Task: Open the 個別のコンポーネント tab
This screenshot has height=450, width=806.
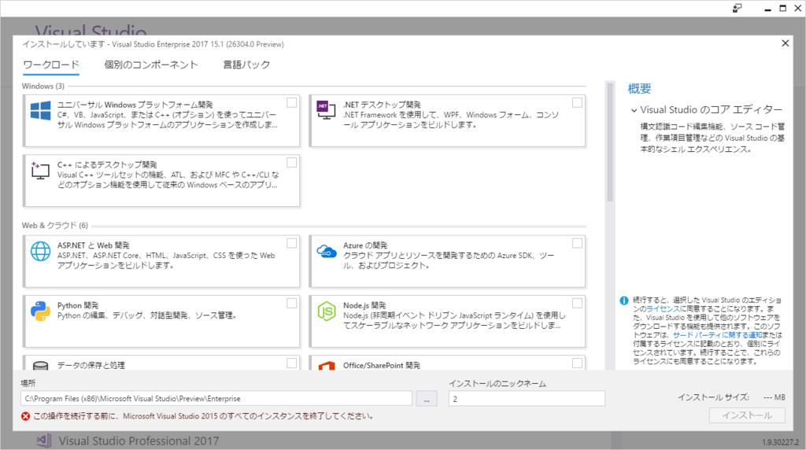Action: 150,65
